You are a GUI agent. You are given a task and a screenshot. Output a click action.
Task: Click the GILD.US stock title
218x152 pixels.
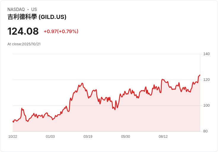coord(37,17)
